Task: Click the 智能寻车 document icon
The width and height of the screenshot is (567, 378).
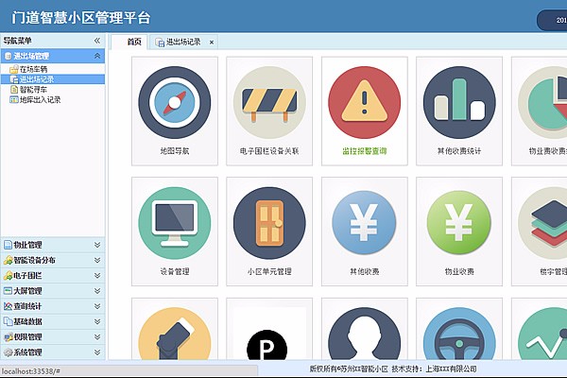Action: 14,90
